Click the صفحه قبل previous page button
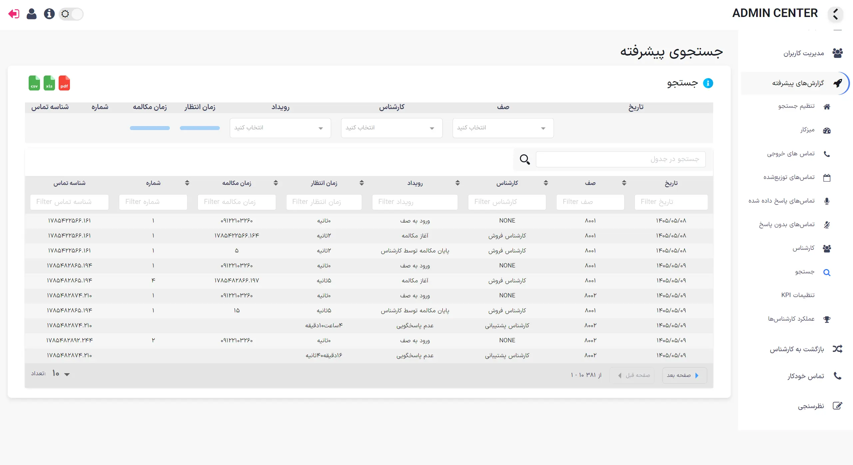853x465 pixels. pyautogui.click(x=632, y=376)
